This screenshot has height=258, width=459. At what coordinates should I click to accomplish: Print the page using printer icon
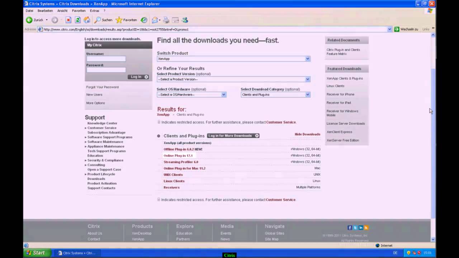click(166, 20)
